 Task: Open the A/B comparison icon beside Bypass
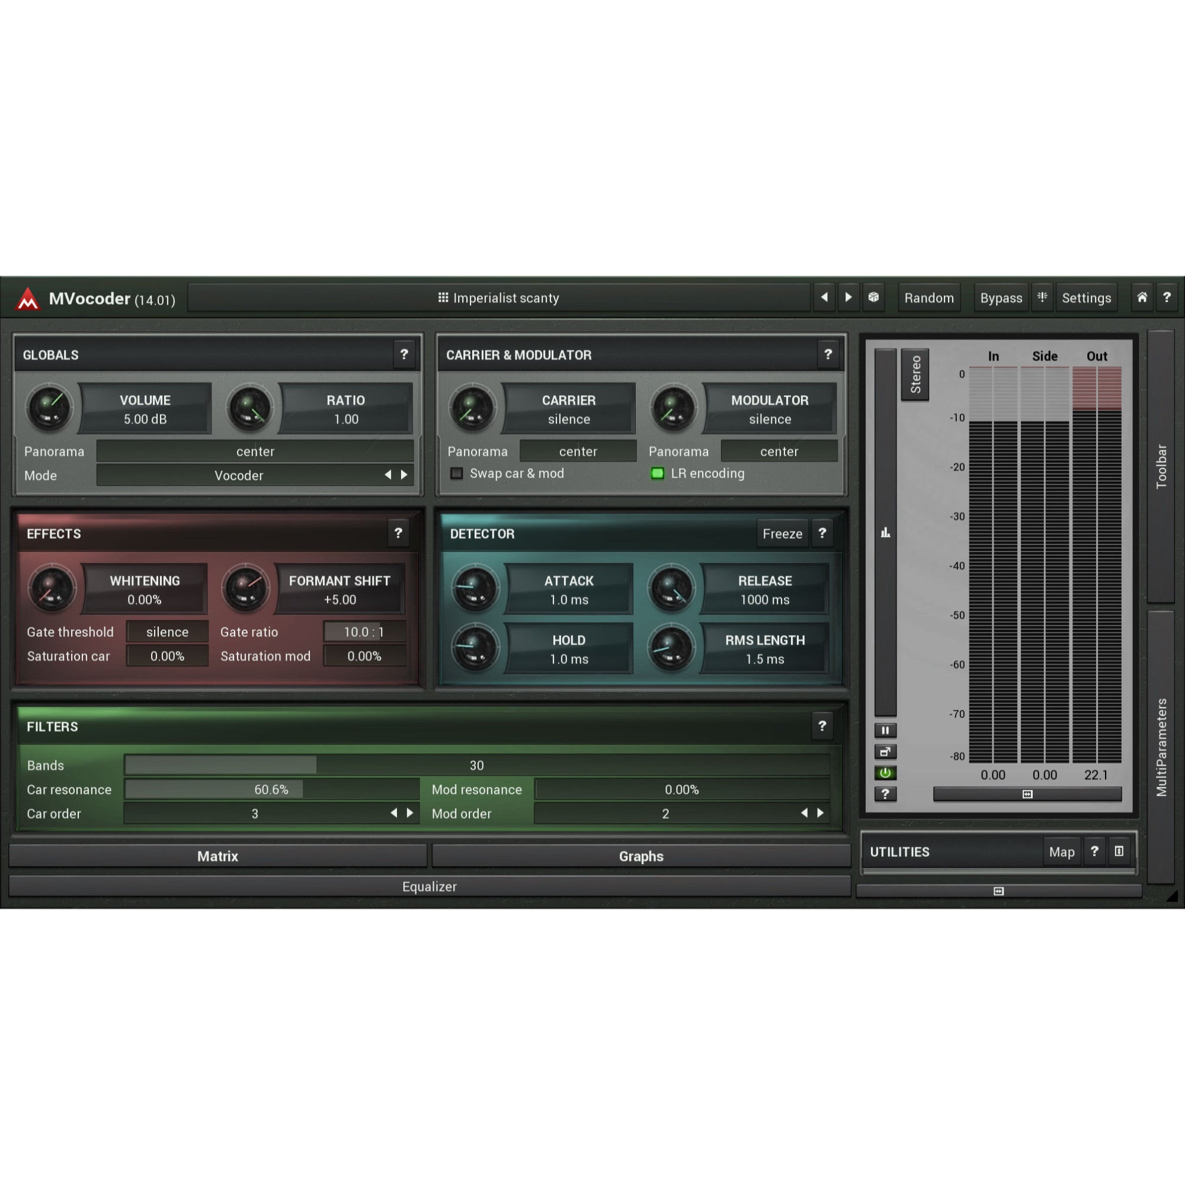click(1042, 297)
